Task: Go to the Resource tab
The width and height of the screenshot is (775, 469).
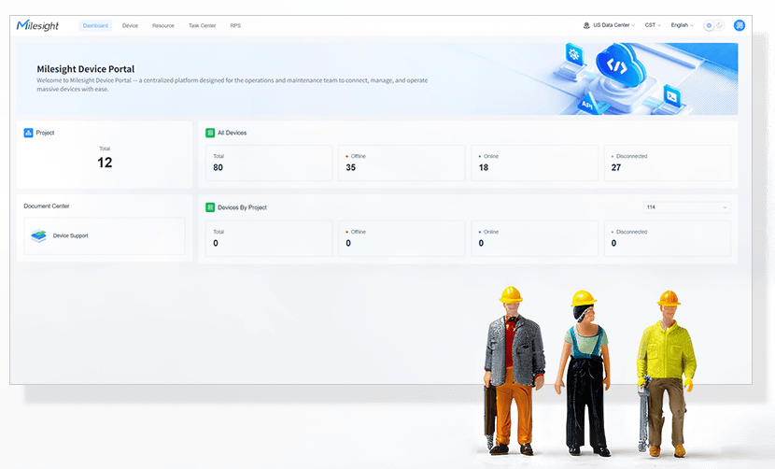Action: pyautogui.click(x=163, y=25)
